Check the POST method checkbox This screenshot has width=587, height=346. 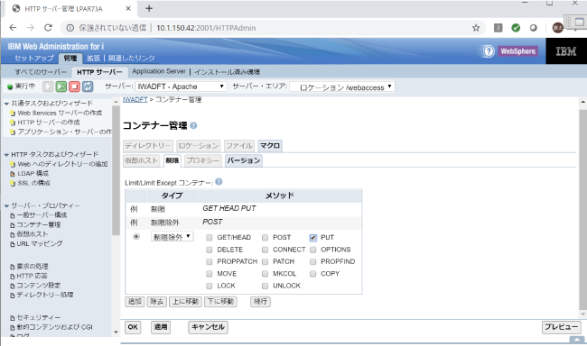point(265,238)
